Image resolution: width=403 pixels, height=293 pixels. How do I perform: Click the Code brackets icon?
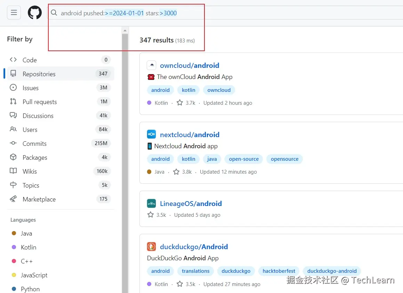[x=13, y=60]
